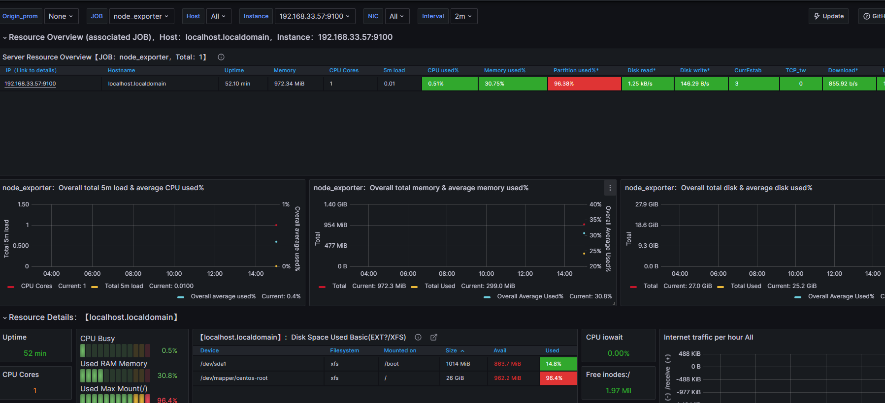Click the red 96.4% used cell

click(558, 378)
